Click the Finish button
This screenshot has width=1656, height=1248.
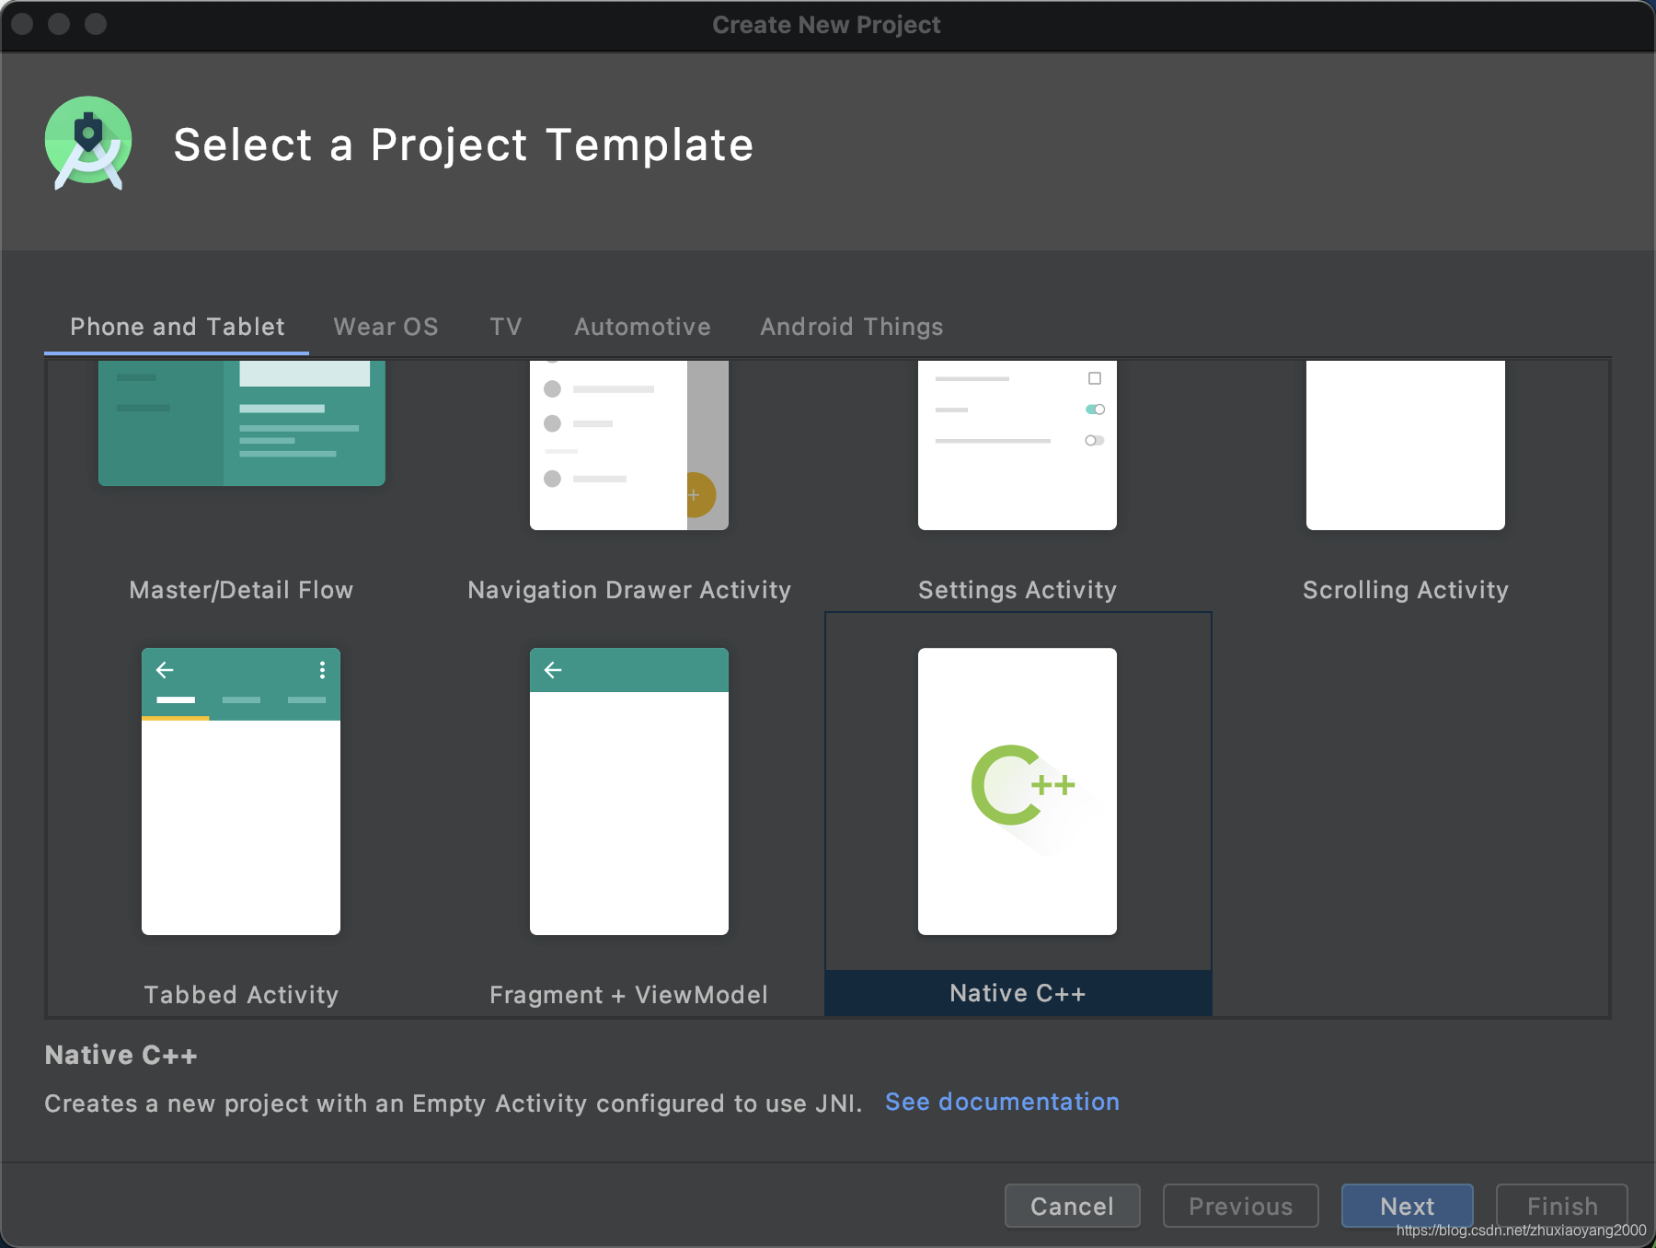(1562, 1206)
